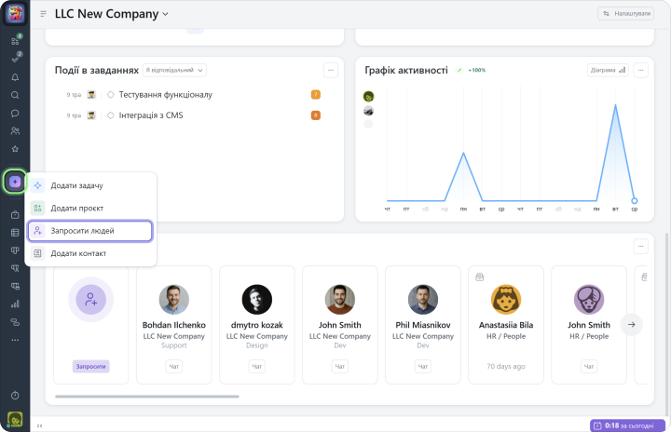Open favorites star icon in sidebar
671x432 pixels.
pyautogui.click(x=15, y=149)
